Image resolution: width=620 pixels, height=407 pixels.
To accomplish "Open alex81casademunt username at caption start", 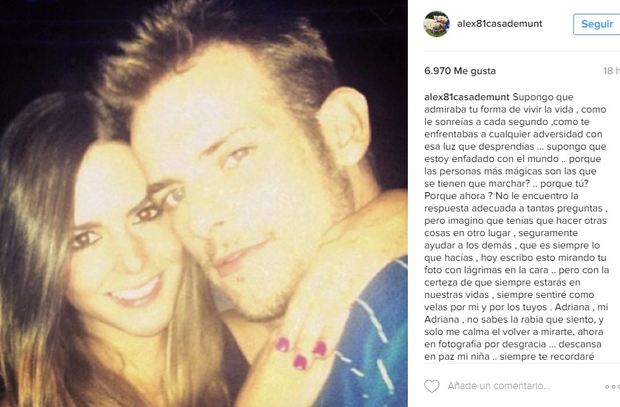I will (467, 97).
